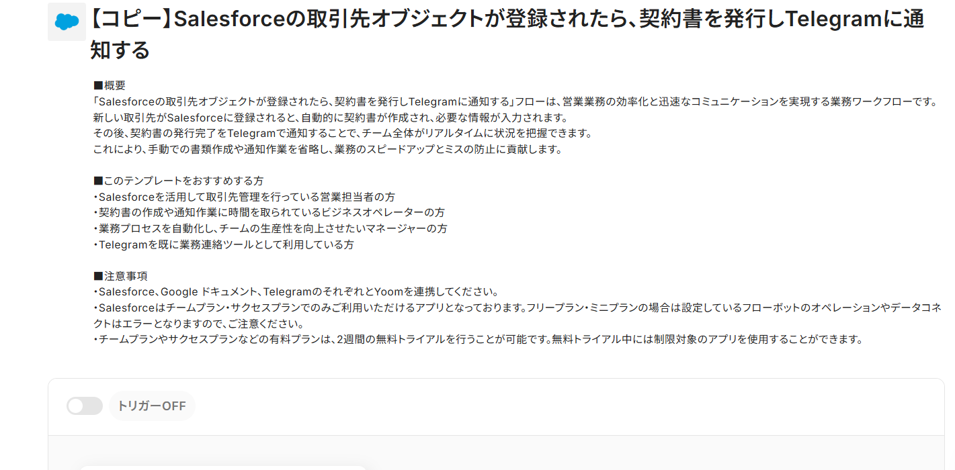The width and height of the screenshot is (955, 470).
Task: Click the line starting ・業務プロセスを自動化し
Action: click(270, 229)
